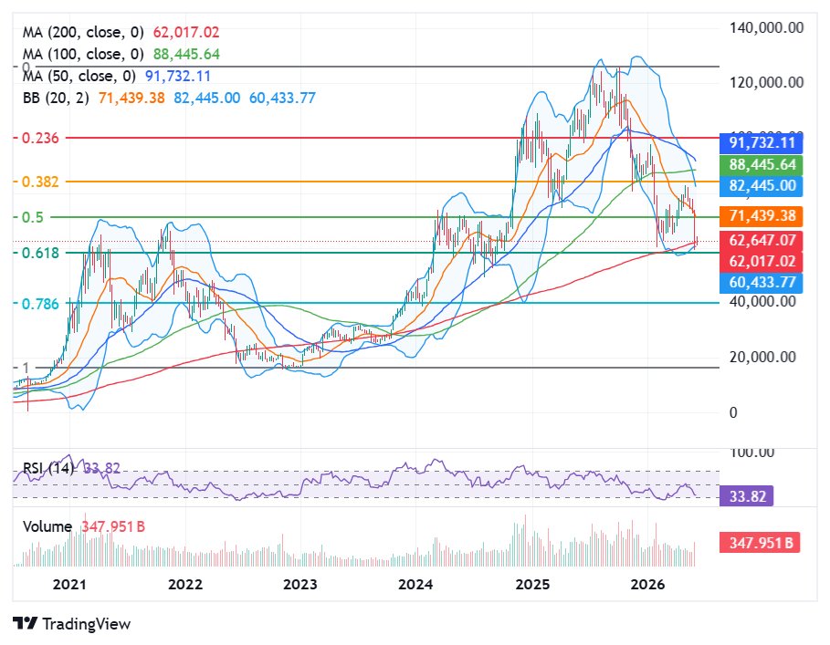Click the 2024 label on time axis
This screenshot has width=830, height=645.
click(x=415, y=584)
